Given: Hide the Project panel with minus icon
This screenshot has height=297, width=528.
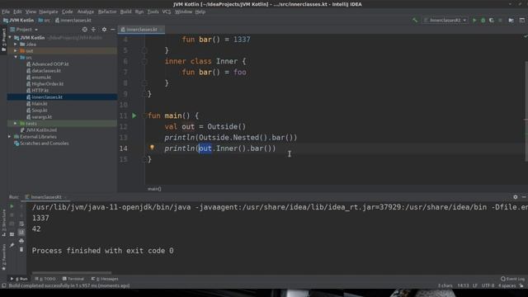Looking at the screenshot, I should click(113, 30).
